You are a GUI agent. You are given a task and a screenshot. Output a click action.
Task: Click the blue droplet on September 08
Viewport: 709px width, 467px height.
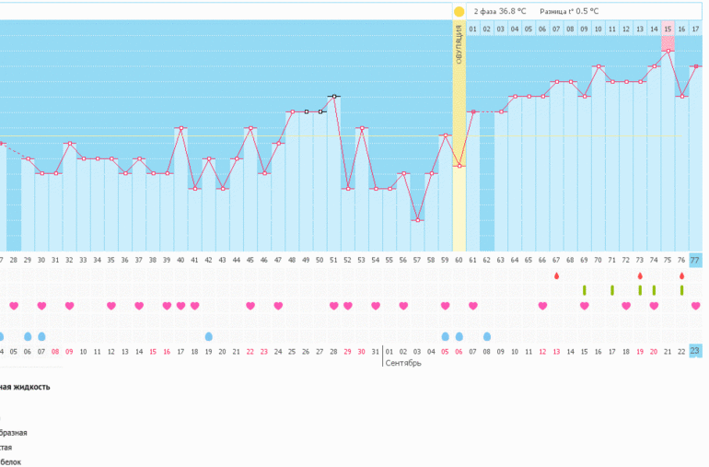[x=487, y=336]
